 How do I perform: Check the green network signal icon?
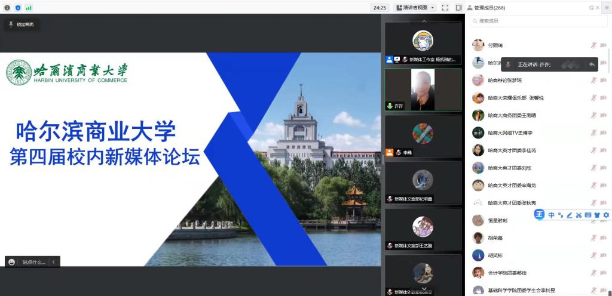point(29,7)
